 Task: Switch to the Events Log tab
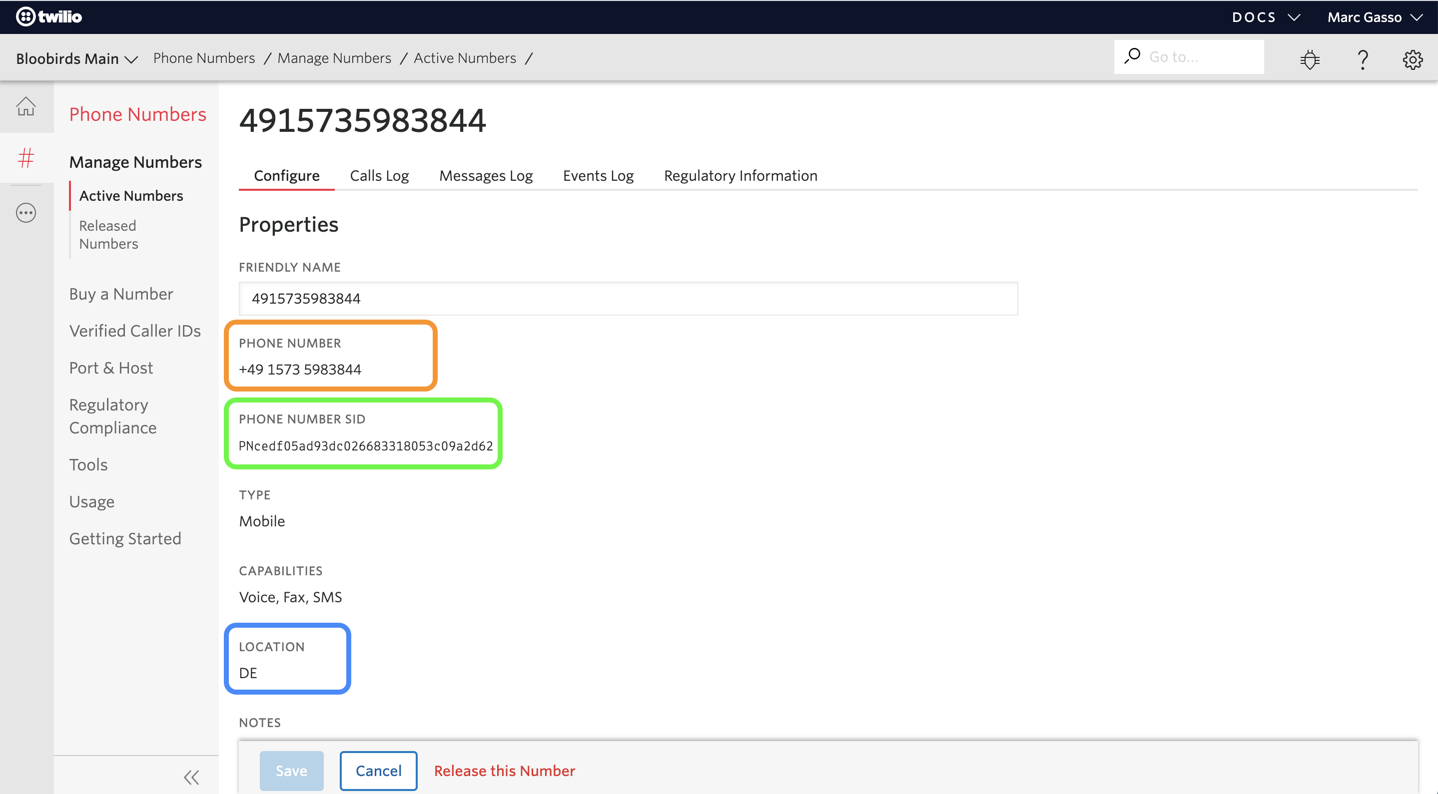coord(598,175)
